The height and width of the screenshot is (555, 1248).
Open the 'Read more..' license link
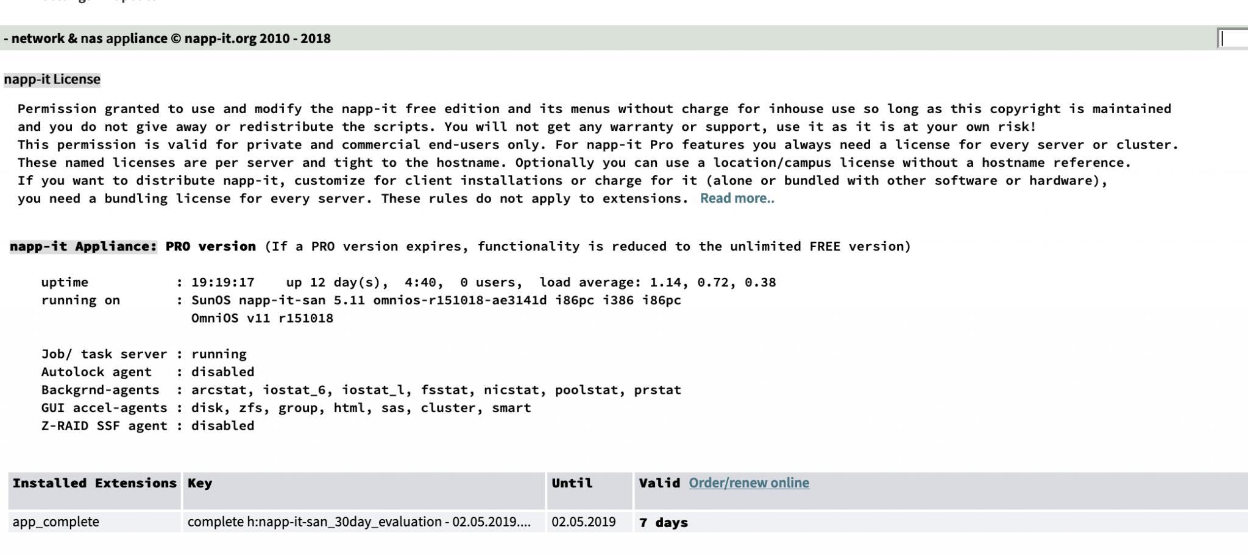click(x=737, y=198)
